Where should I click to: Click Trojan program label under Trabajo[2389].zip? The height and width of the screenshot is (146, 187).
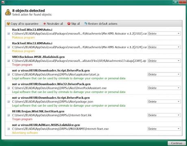point(22,65)
